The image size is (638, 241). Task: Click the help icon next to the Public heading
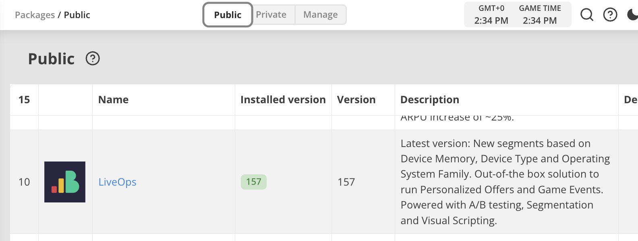[x=93, y=59]
